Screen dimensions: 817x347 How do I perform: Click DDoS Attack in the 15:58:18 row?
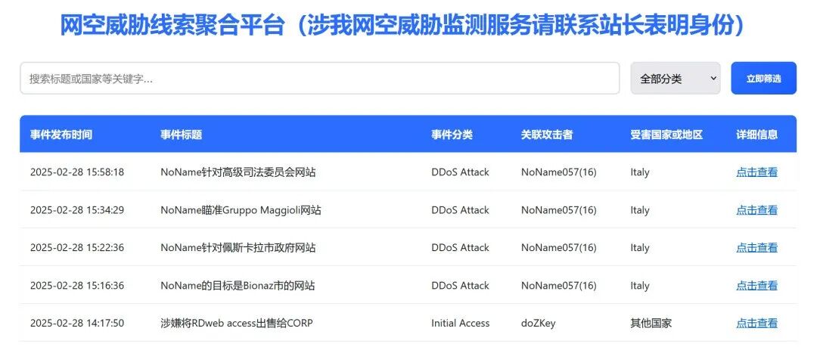(x=460, y=172)
